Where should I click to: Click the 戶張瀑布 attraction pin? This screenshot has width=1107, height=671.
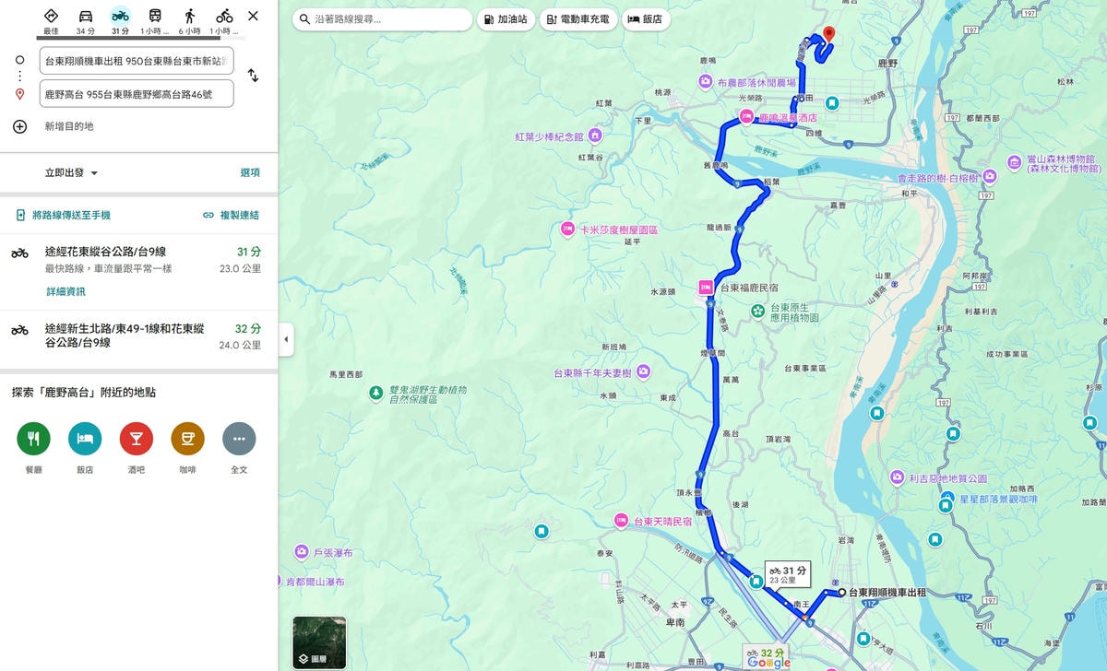click(302, 552)
